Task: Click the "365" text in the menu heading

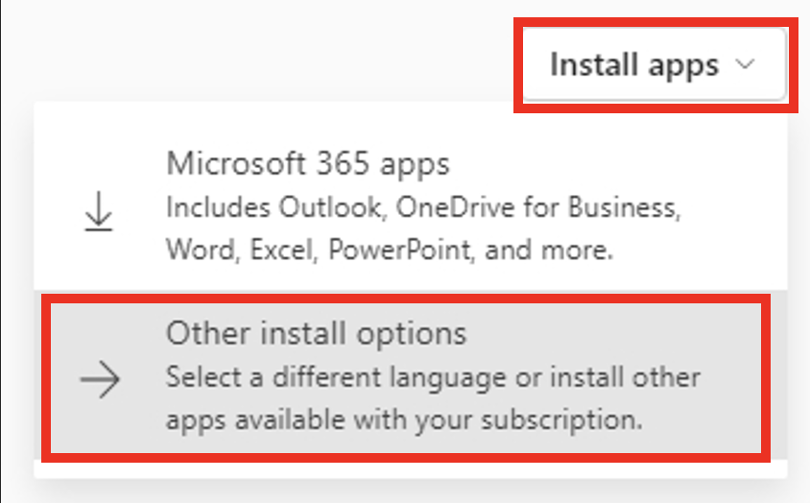Action: [x=343, y=163]
